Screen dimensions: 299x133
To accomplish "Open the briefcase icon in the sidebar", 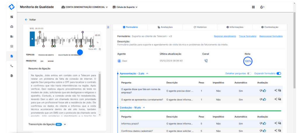I will coord(12,27).
